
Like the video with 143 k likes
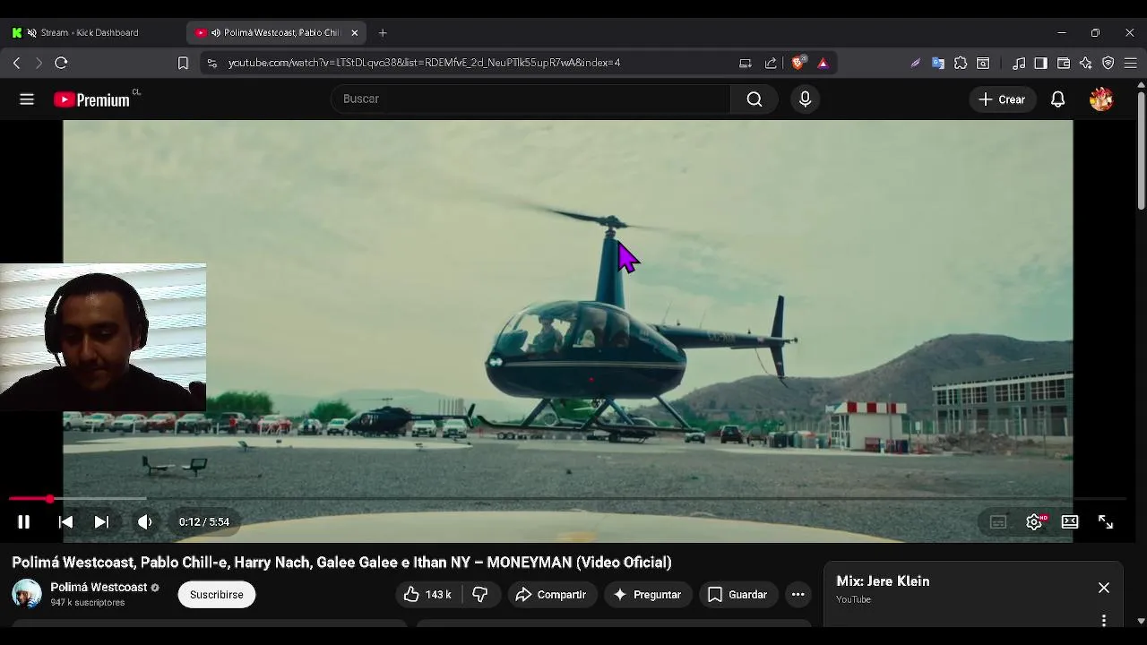[427, 594]
